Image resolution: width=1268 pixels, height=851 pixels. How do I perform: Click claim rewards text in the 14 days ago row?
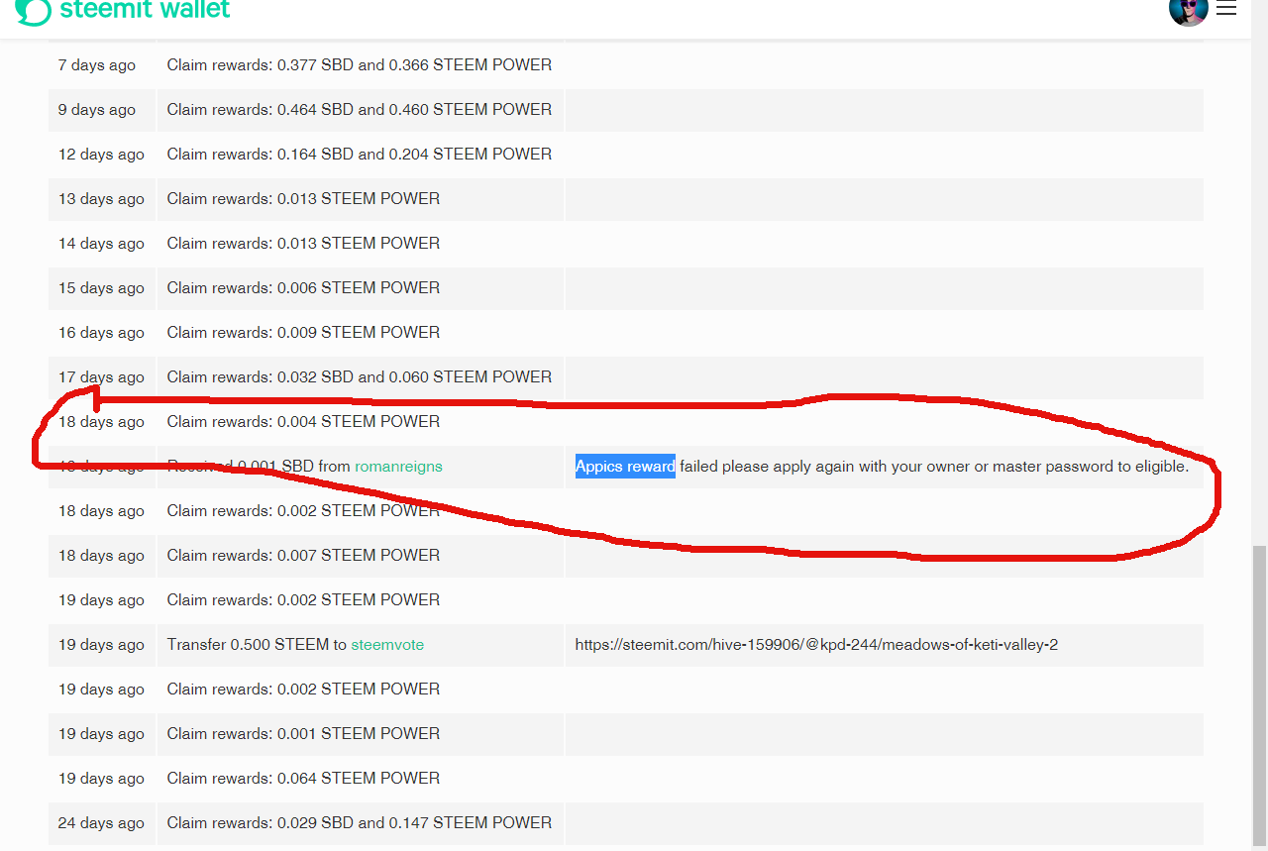(x=303, y=243)
